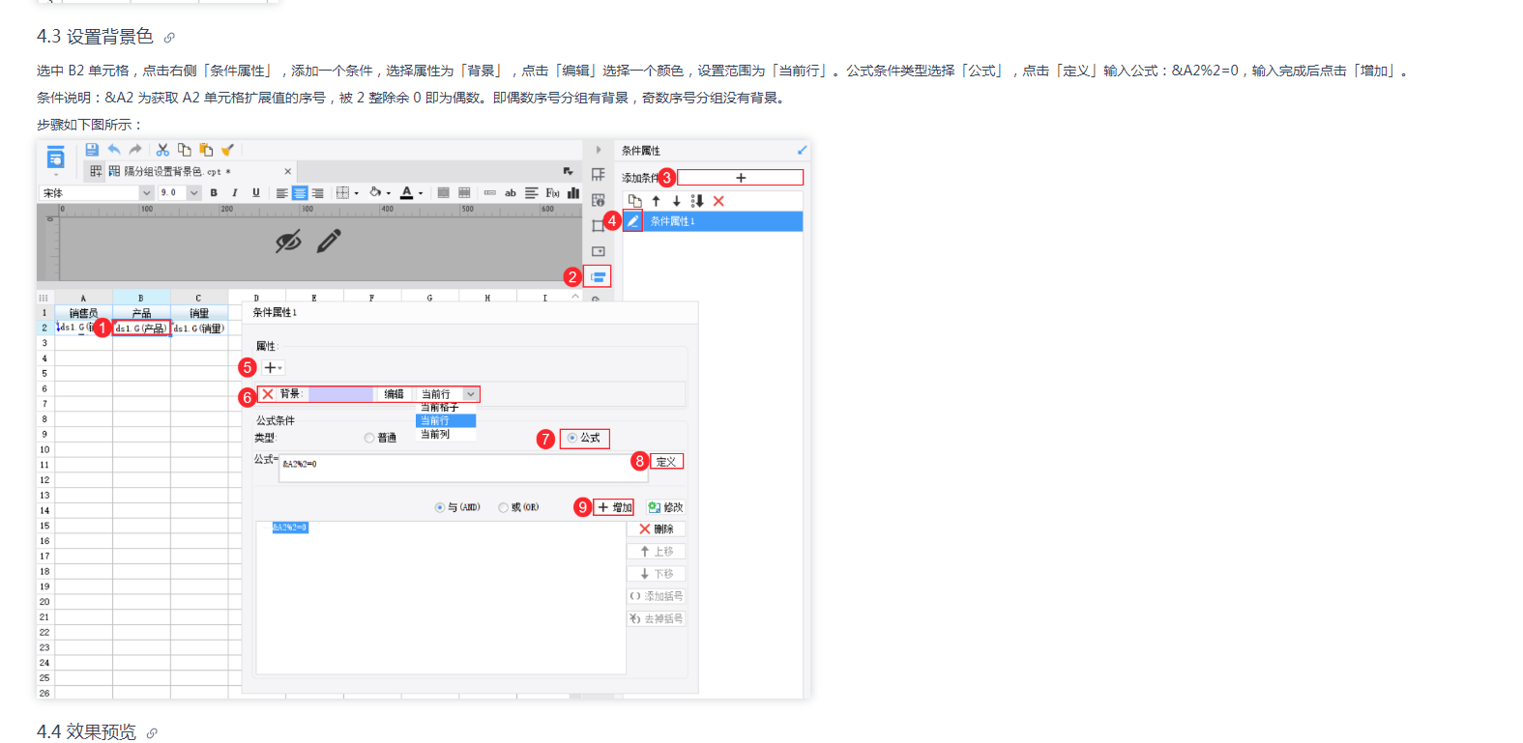Click the Undo arrow icon
Viewport: 1523px width, 743px height.
tap(114, 150)
